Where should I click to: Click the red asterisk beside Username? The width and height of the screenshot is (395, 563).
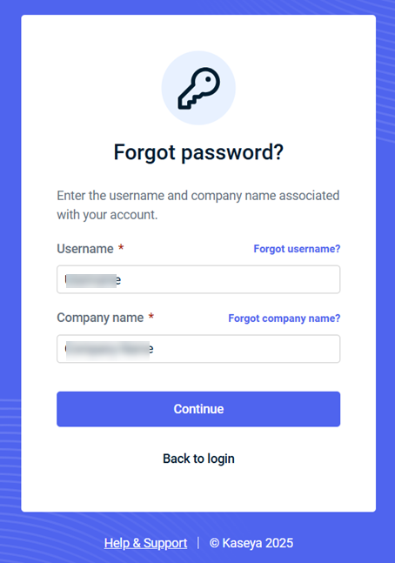tap(121, 247)
